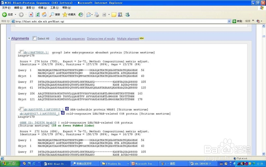The width and height of the screenshot is (266, 167).
Task: Open dropdown arrow next to Word edit icon
Action: tap(109, 15)
